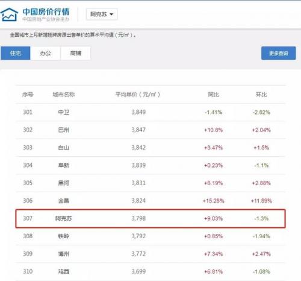Click year-on-year value +6.81%

(x=213, y=271)
